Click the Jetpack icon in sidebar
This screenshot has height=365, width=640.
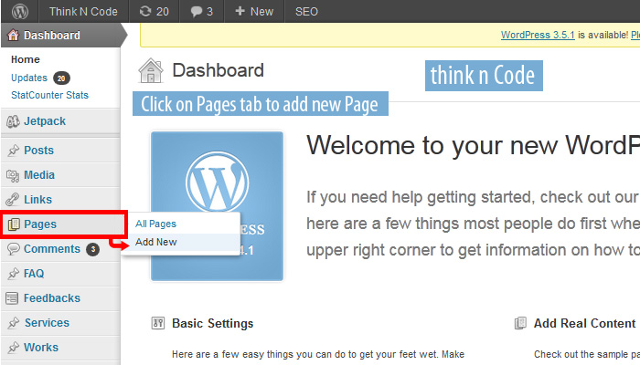pyautogui.click(x=13, y=121)
